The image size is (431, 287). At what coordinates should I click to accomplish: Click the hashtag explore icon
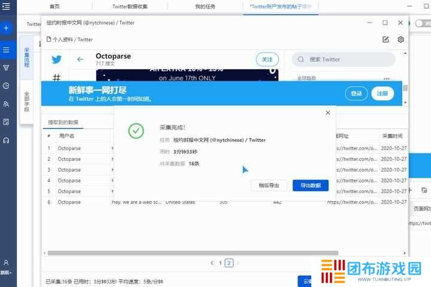[56, 78]
